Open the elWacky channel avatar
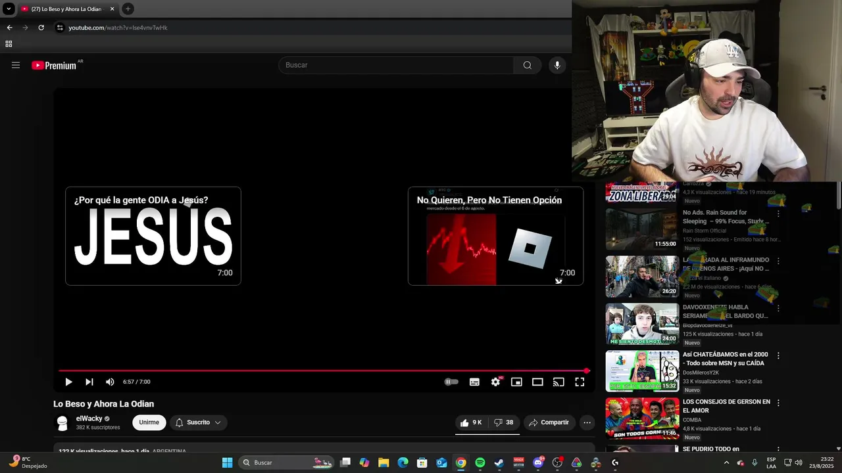842x473 pixels. click(62, 424)
